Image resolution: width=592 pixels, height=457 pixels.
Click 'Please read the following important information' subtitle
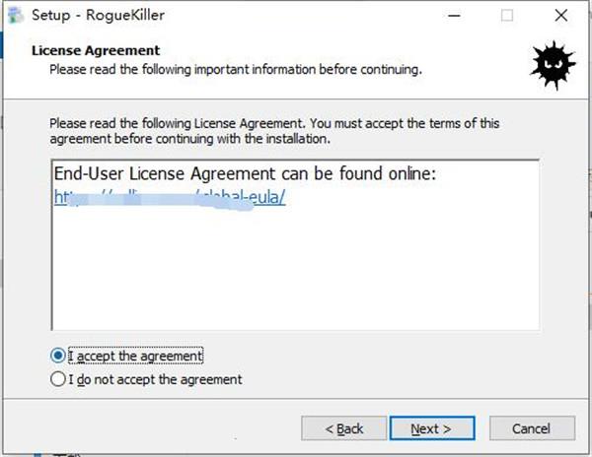(236, 70)
